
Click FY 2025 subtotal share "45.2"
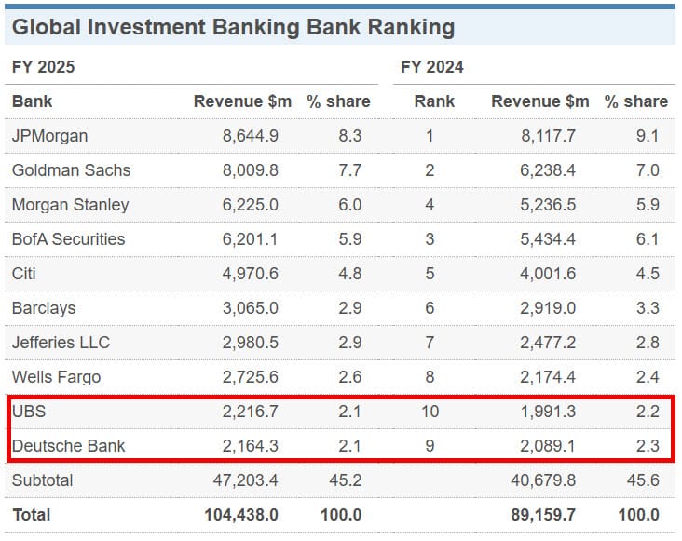[346, 480]
